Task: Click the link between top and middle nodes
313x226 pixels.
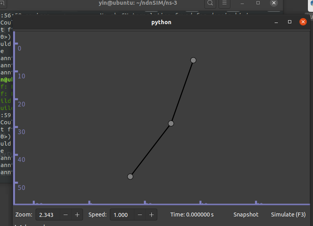Action: coord(182,92)
